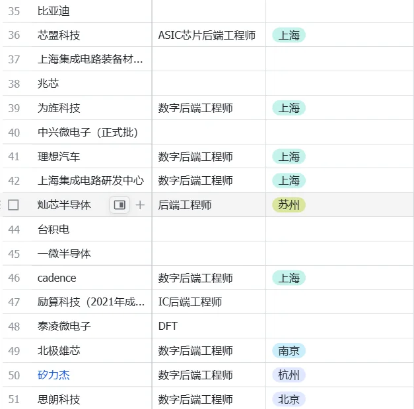Click the 苏州 tag

click(x=289, y=204)
